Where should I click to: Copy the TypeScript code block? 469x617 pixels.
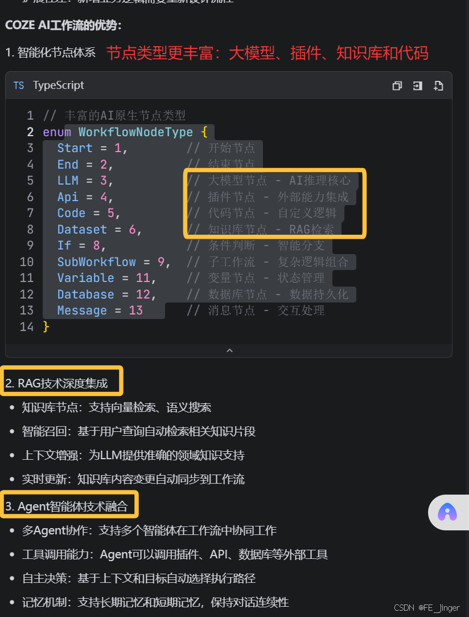pos(397,86)
